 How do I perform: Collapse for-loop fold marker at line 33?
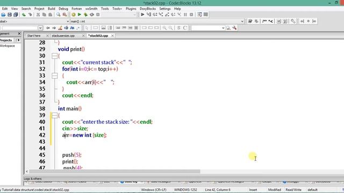55,76
